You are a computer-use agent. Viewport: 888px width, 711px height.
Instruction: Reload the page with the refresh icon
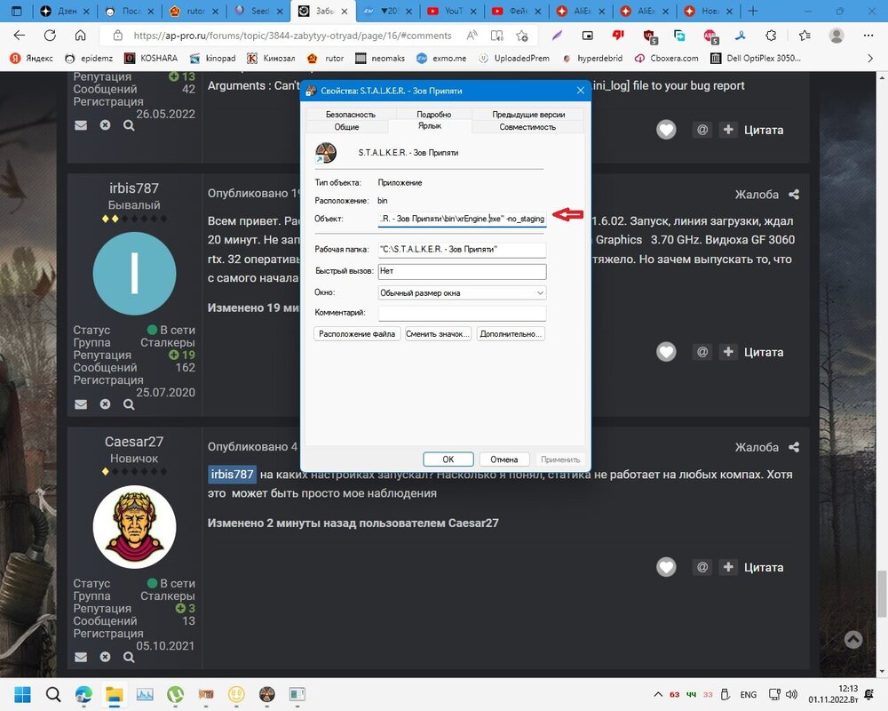point(50,36)
